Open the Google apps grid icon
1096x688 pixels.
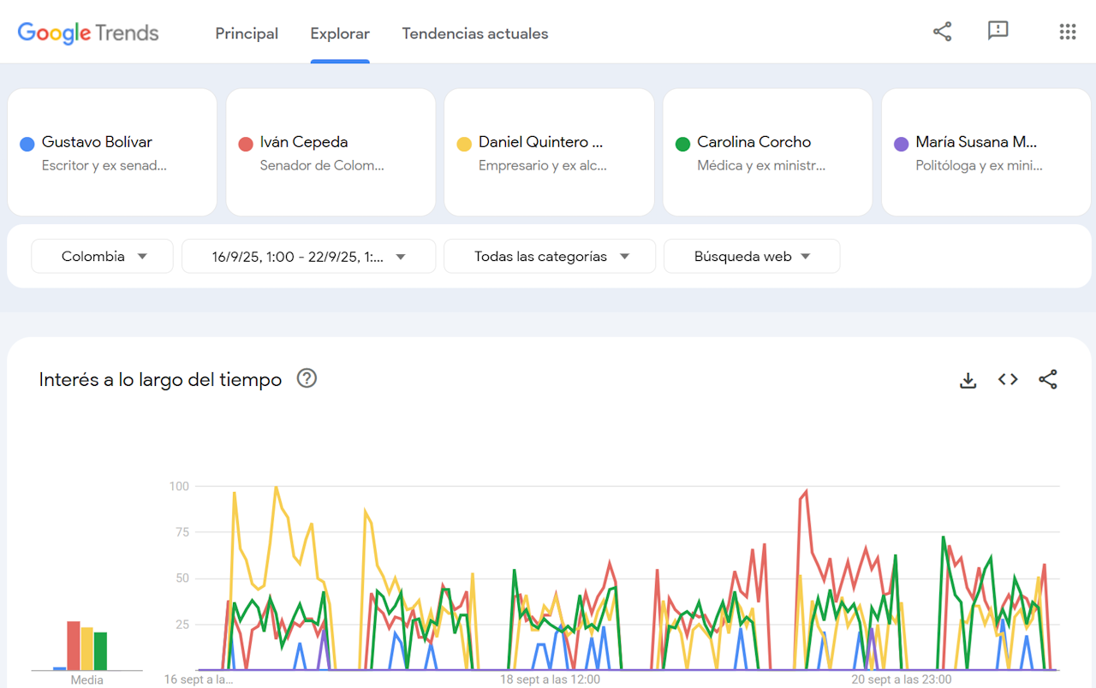[1067, 33]
